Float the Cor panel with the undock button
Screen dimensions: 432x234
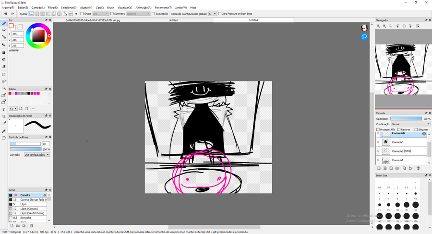(x=46, y=20)
